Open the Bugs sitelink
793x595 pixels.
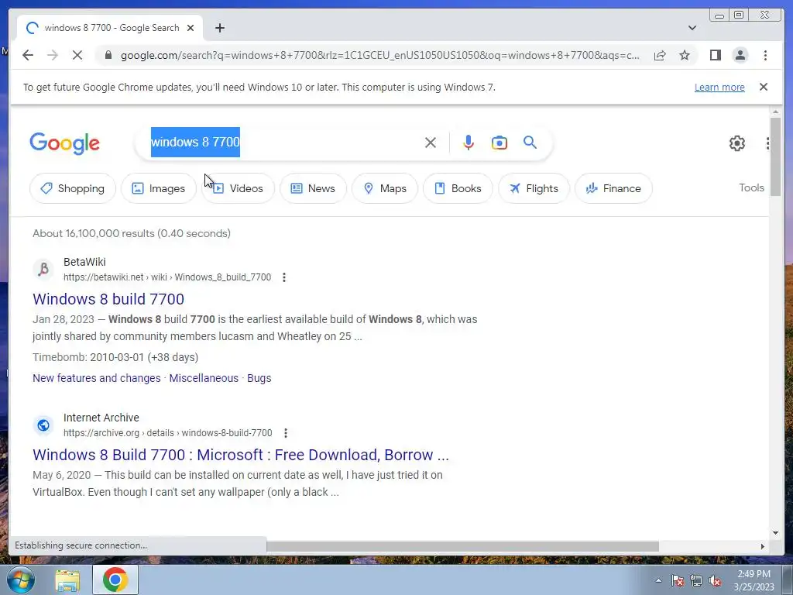coord(259,378)
